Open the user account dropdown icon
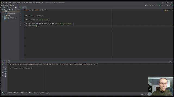This screenshot has width=174, height=97. click(146, 5)
